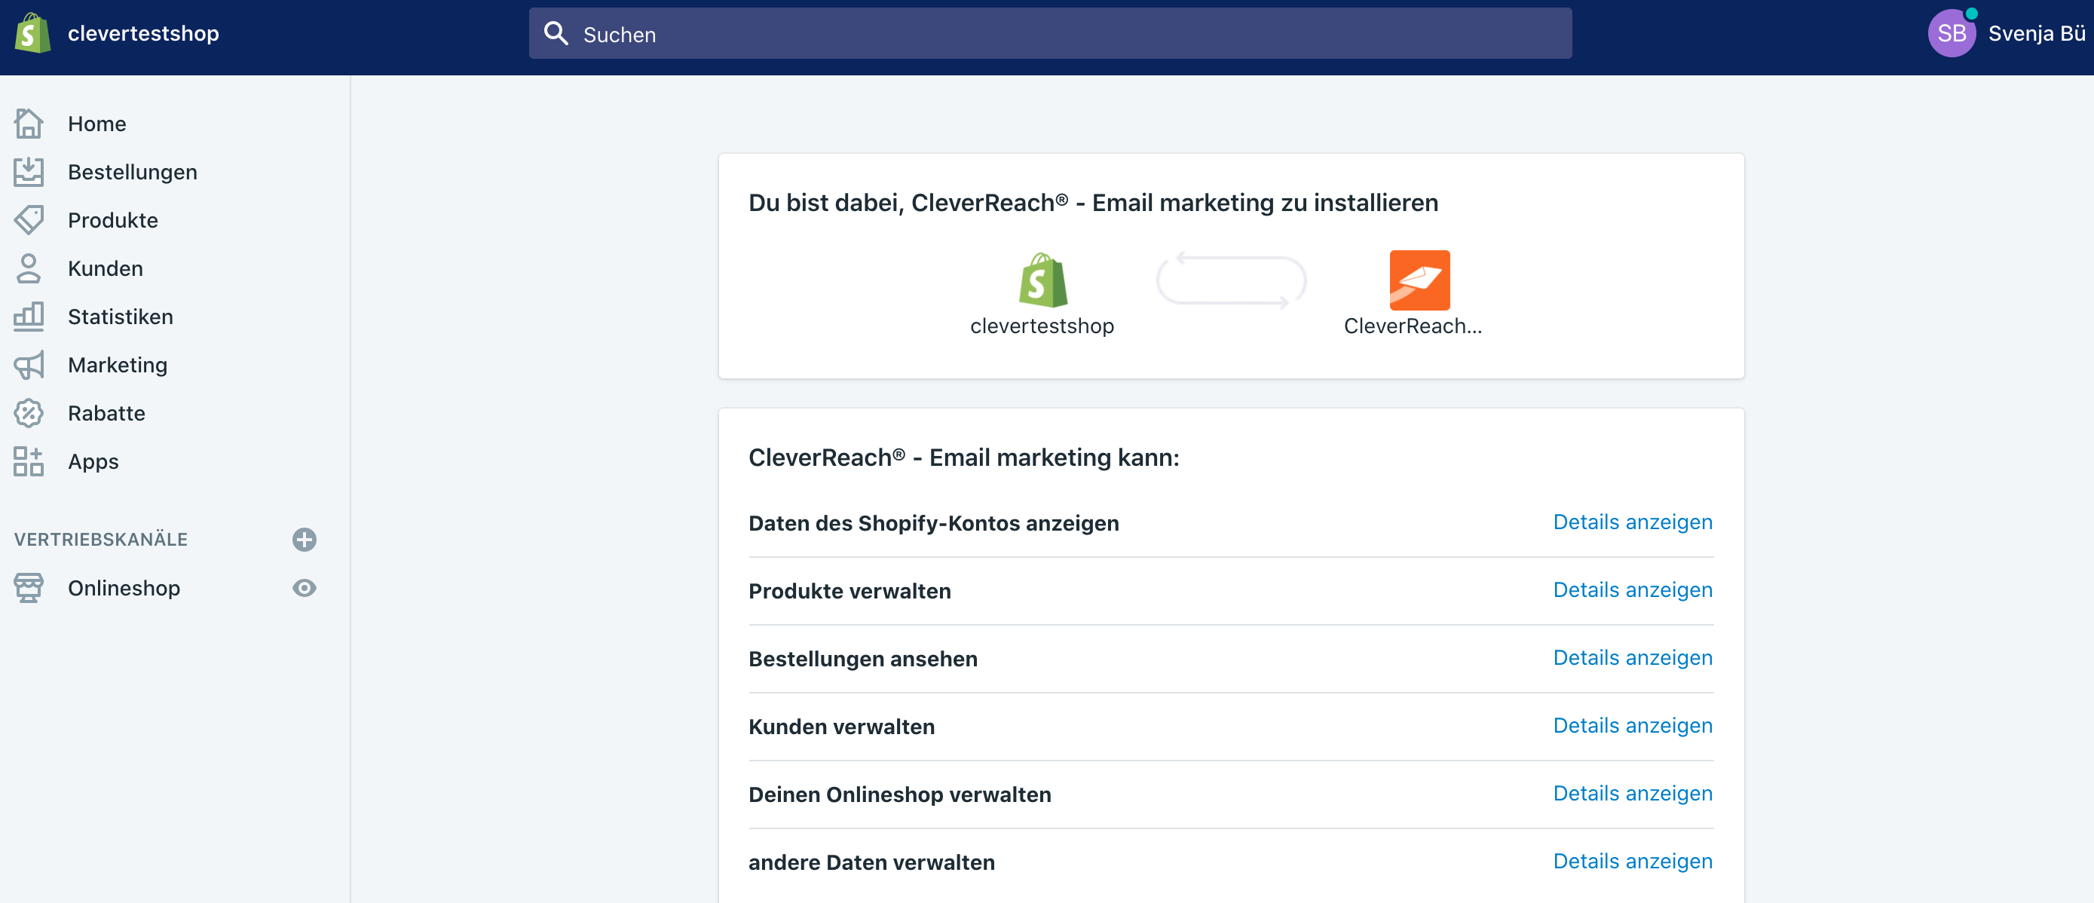Open Bestellungen in sidebar
This screenshot has height=903, width=2094.
point(133,173)
